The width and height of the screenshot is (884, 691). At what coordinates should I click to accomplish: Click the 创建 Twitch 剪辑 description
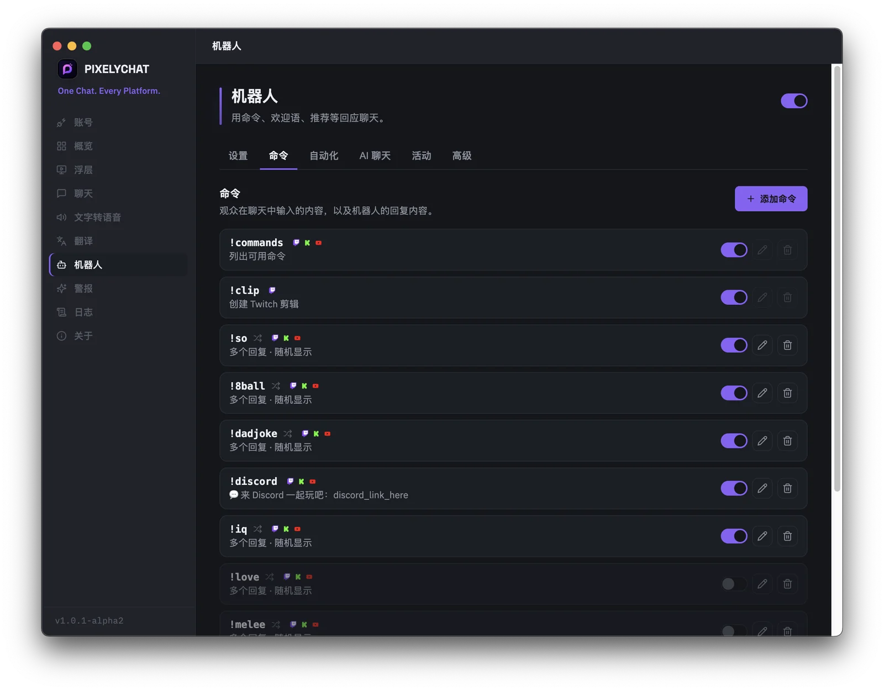[x=264, y=304]
